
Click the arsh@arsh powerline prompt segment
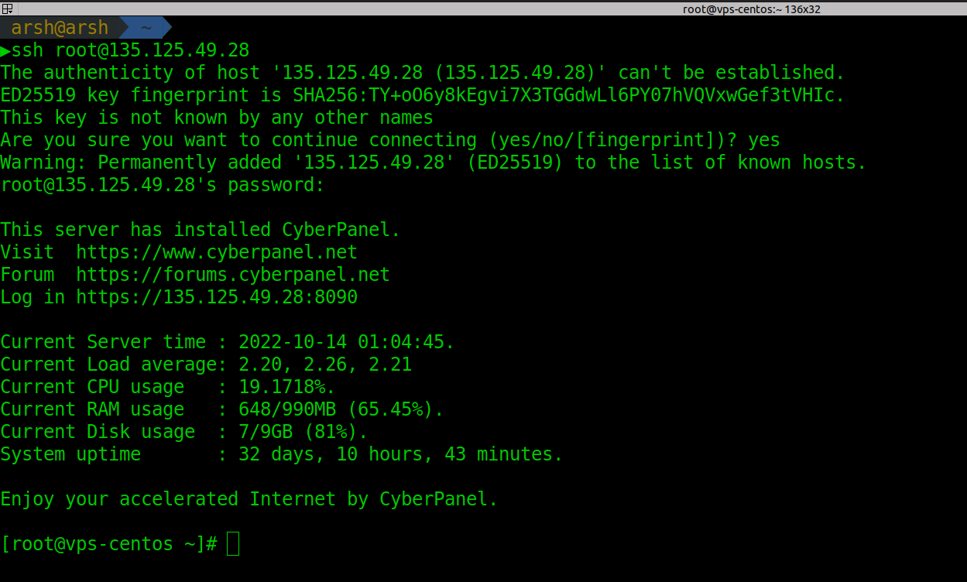pyautogui.click(x=60, y=29)
